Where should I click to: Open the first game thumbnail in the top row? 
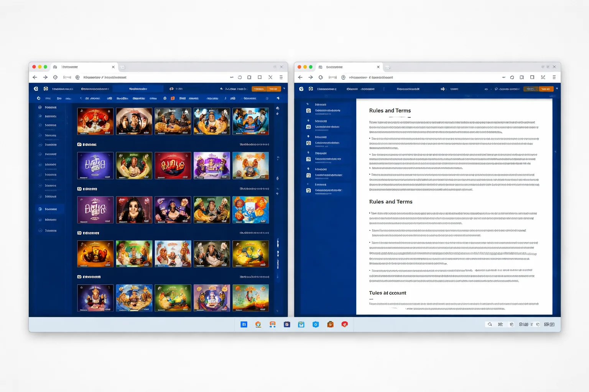(x=95, y=121)
